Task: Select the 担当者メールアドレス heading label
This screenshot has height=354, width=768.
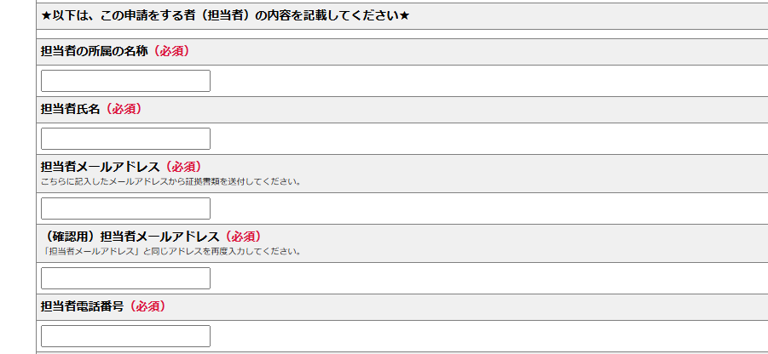Action: [x=101, y=166]
